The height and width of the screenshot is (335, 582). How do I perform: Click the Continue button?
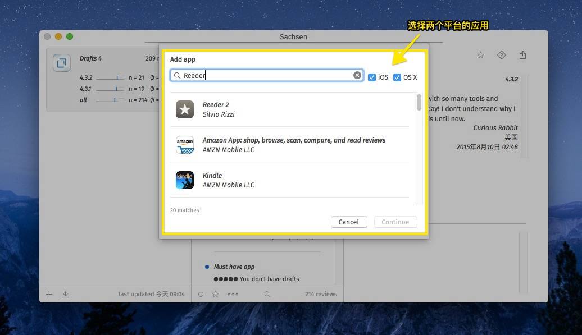click(395, 222)
